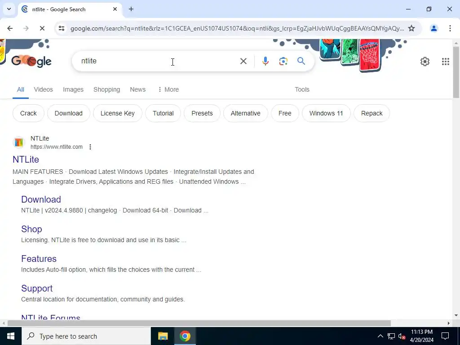Open the Google apps grid
The image size is (460, 345).
[x=445, y=61]
